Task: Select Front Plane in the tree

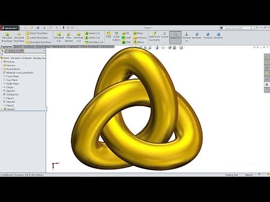Action: (11, 76)
